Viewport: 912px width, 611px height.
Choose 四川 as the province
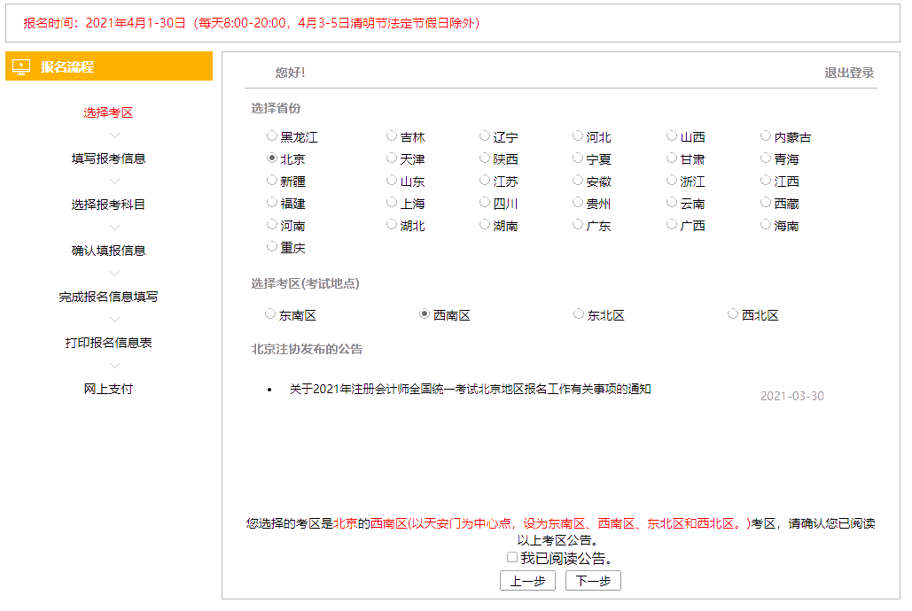point(485,202)
